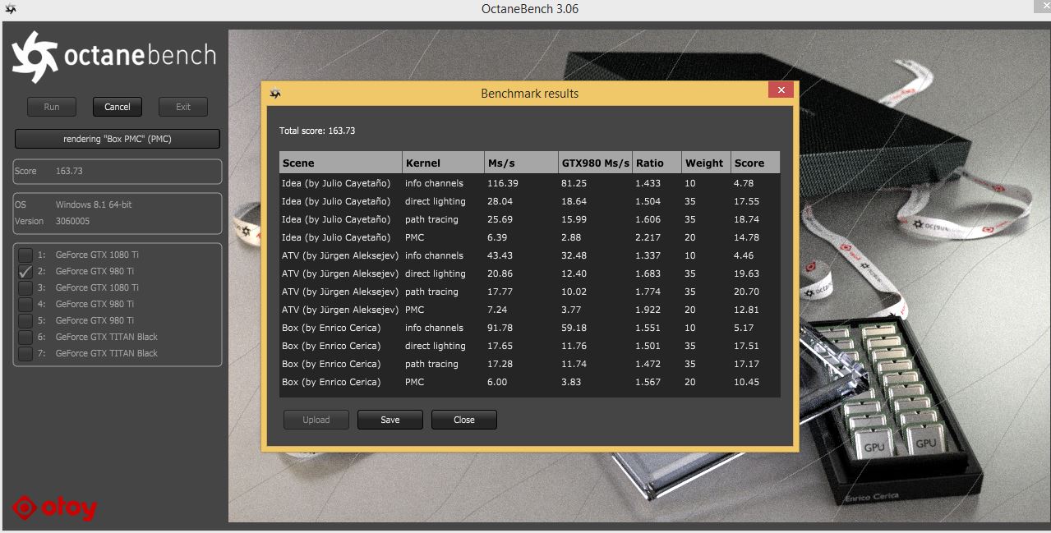The image size is (1051, 533).
Task: Click the GTX980 Ms/s column header
Action: click(595, 163)
